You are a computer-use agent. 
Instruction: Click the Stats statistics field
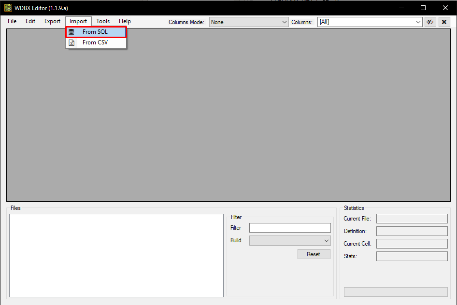tap(412, 256)
